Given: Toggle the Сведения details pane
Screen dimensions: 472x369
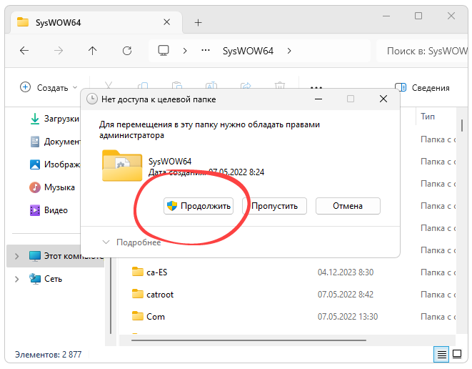Looking at the screenshot, I should coord(422,87).
